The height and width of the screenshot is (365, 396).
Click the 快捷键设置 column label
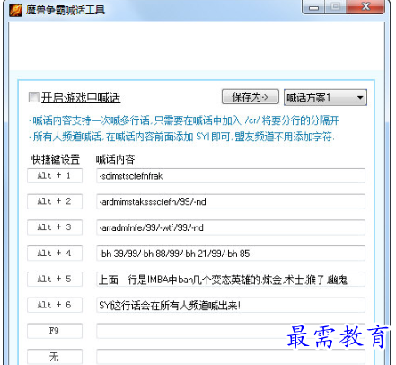[56, 159]
